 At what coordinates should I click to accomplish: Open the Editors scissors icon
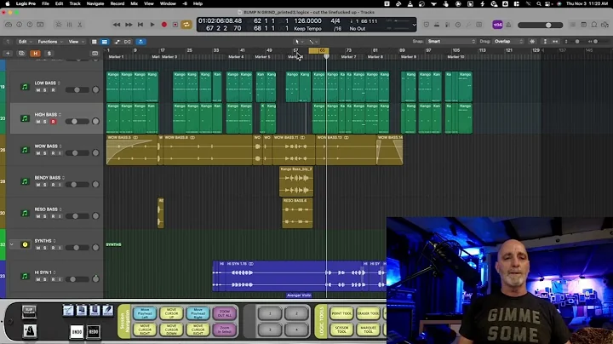[80, 25]
